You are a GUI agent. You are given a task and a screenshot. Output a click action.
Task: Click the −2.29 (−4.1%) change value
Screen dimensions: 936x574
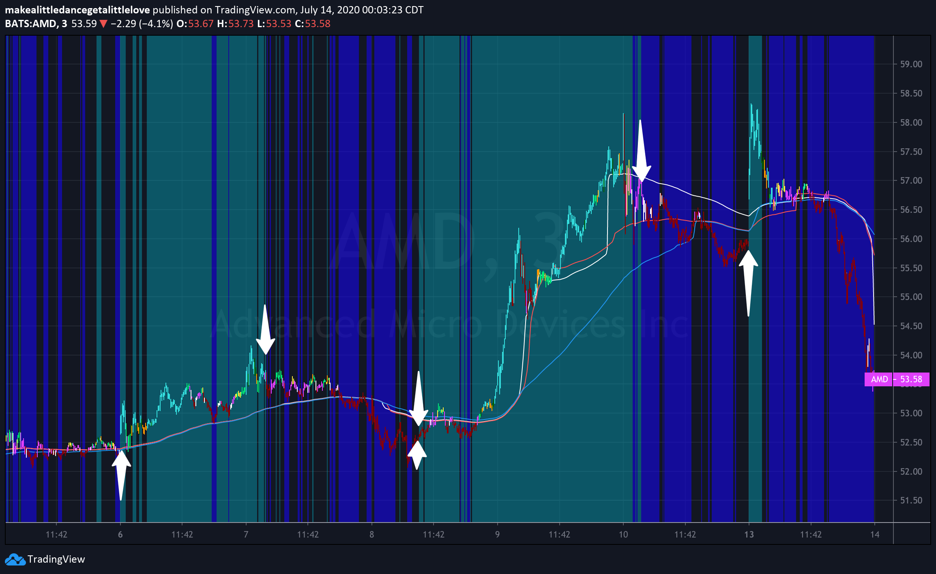pyautogui.click(x=142, y=24)
